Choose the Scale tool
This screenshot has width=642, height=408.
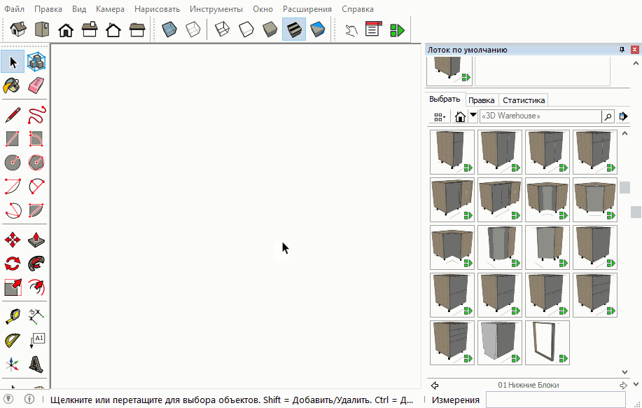(x=13, y=287)
